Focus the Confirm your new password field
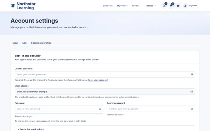210x131 pixels. (x=151, y=109)
